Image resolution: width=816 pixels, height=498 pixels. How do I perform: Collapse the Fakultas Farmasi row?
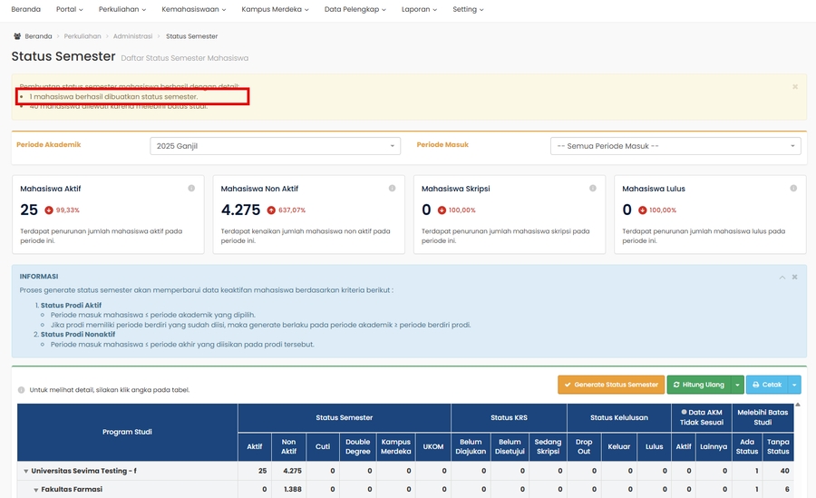coord(36,490)
